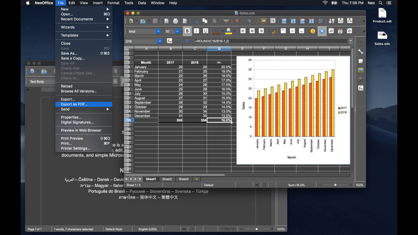Open Print Preview from the toolbar icon
Viewport: 418px width, 235px height.
coord(185,21)
